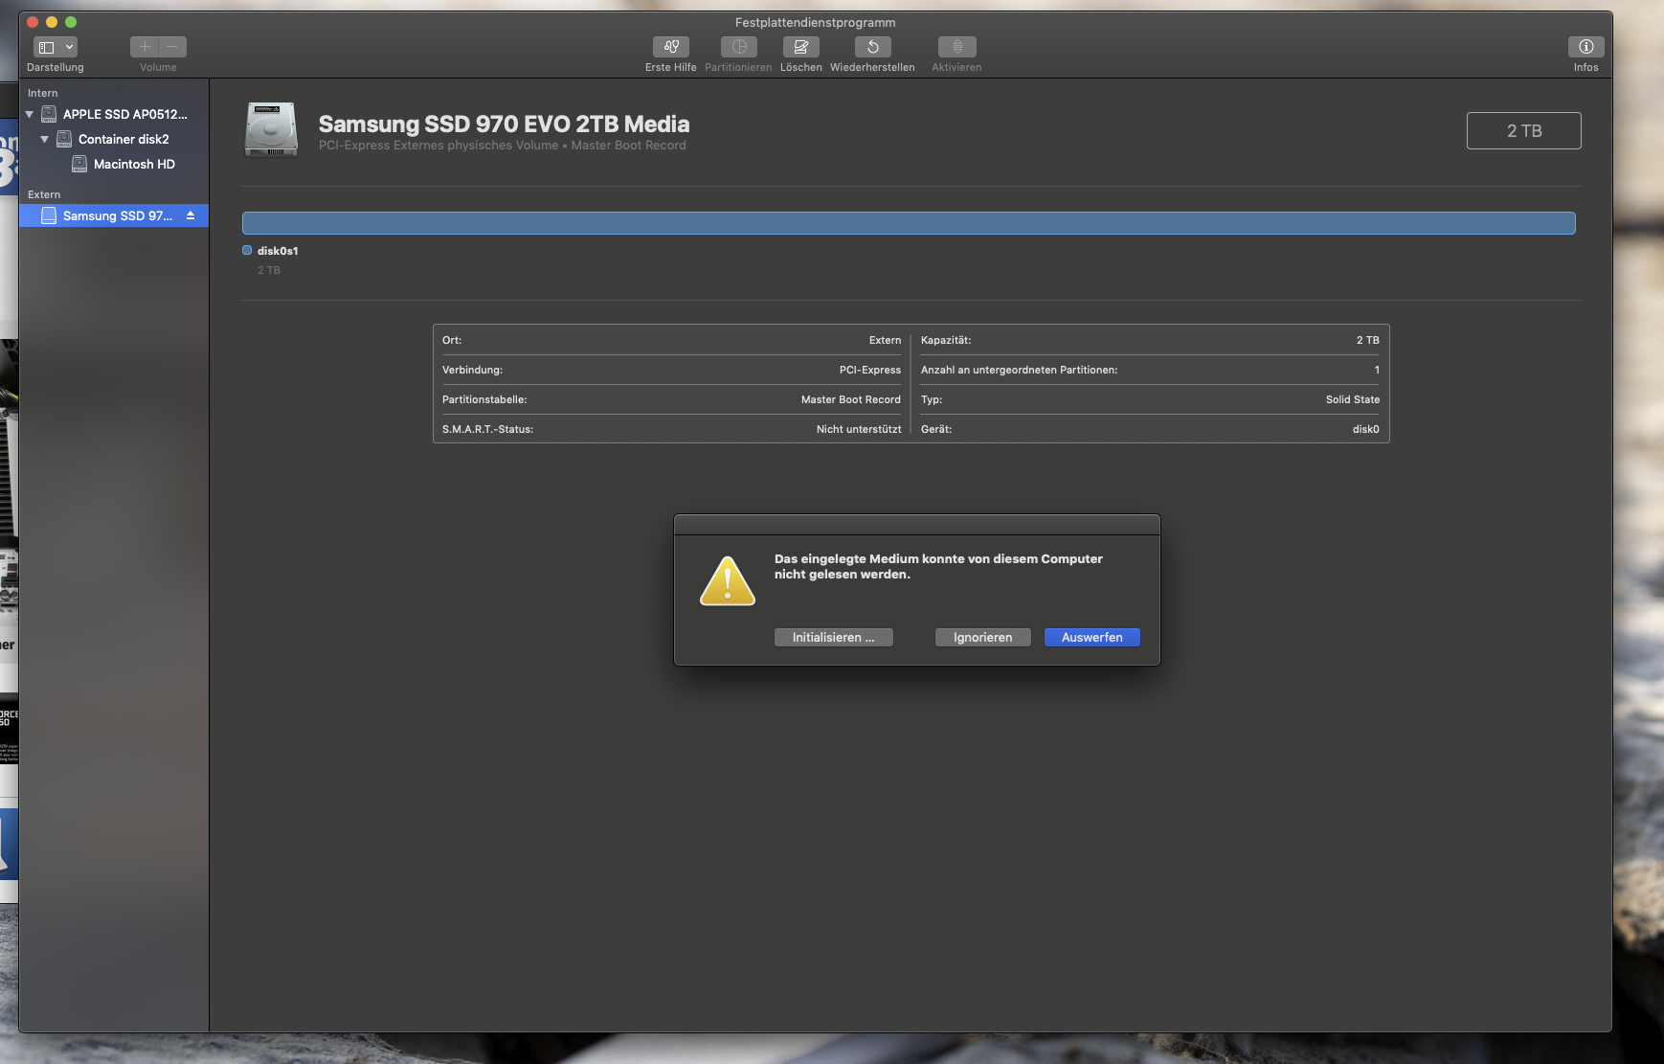
Task: Select Container disk2 in sidebar
Action: (113, 139)
